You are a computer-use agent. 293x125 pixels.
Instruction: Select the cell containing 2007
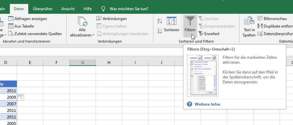coord(8,103)
